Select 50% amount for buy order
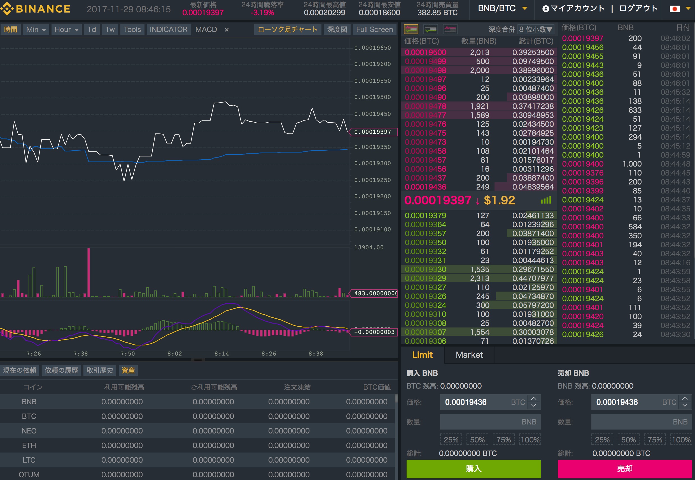The width and height of the screenshot is (695, 480). (x=477, y=440)
